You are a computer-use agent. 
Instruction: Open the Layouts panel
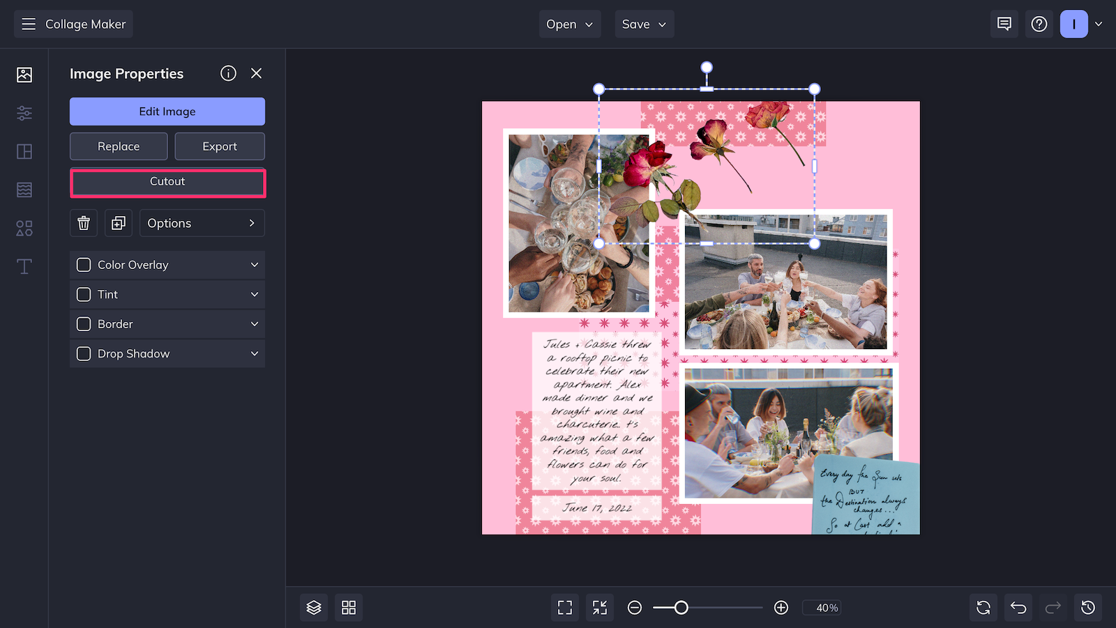(24, 151)
